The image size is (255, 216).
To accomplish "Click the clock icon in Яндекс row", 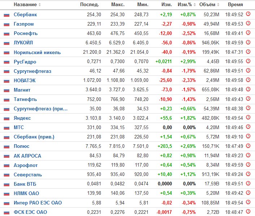I will point(248,118).
